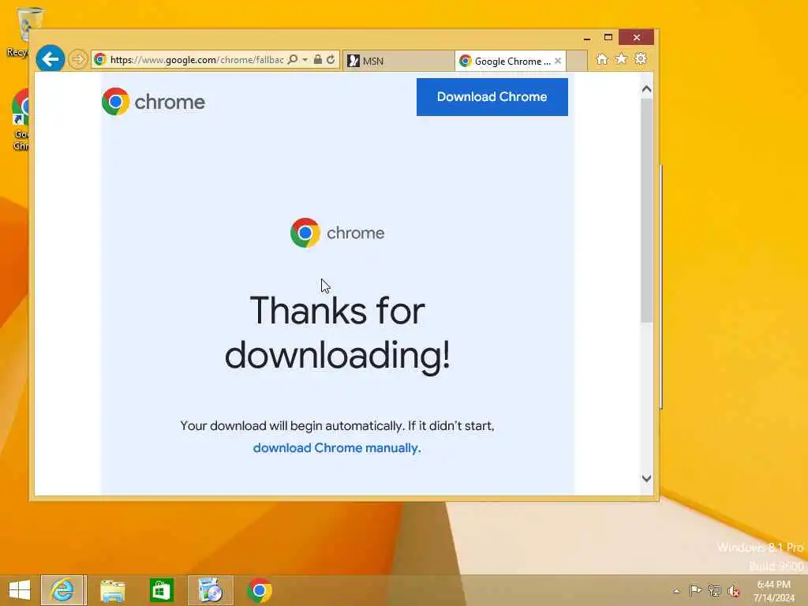Switch to the MSN tab
Image resolution: width=808 pixels, height=606 pixels.
(x=398, y=61)
